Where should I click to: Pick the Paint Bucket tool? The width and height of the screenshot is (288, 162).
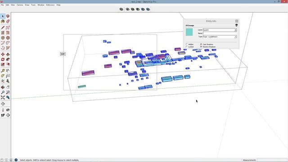click(3, 22)
